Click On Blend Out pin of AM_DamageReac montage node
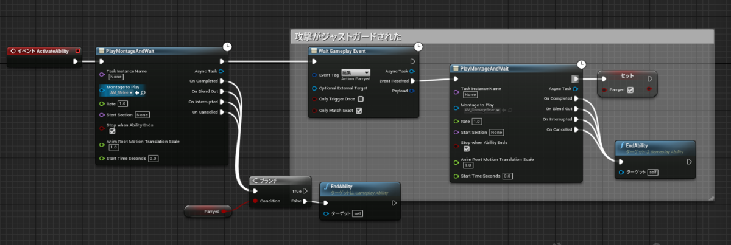731x245 pixels. tap(576, 108)
